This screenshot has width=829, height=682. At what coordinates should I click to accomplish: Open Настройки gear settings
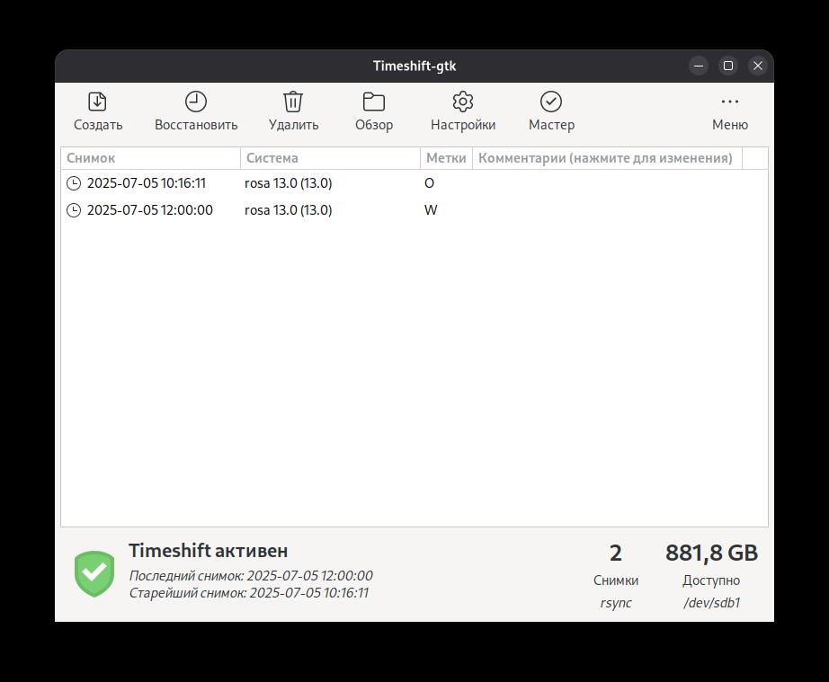click(463, 111)
